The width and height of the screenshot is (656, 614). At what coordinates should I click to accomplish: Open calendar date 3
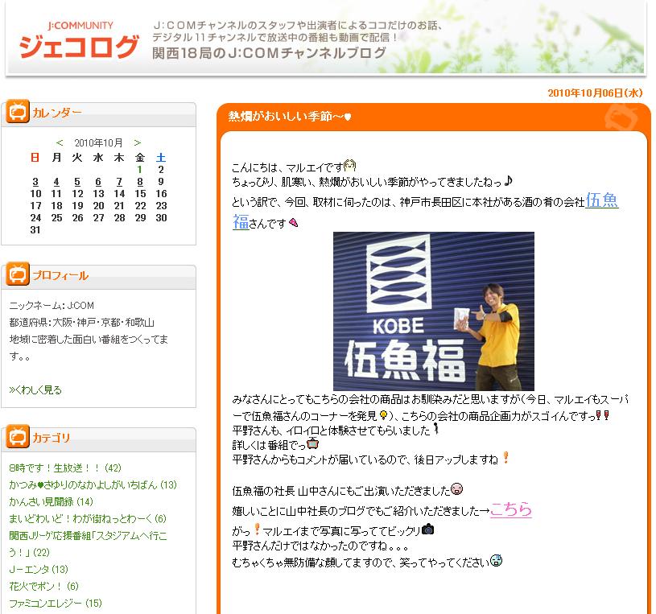(x=35, y=182)
